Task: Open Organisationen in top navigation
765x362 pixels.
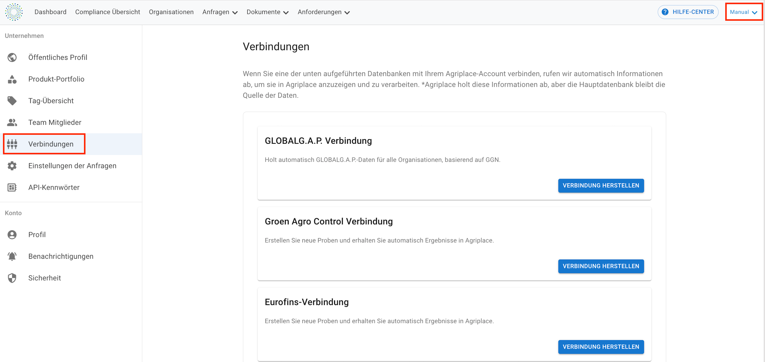Action: point(171,12)
